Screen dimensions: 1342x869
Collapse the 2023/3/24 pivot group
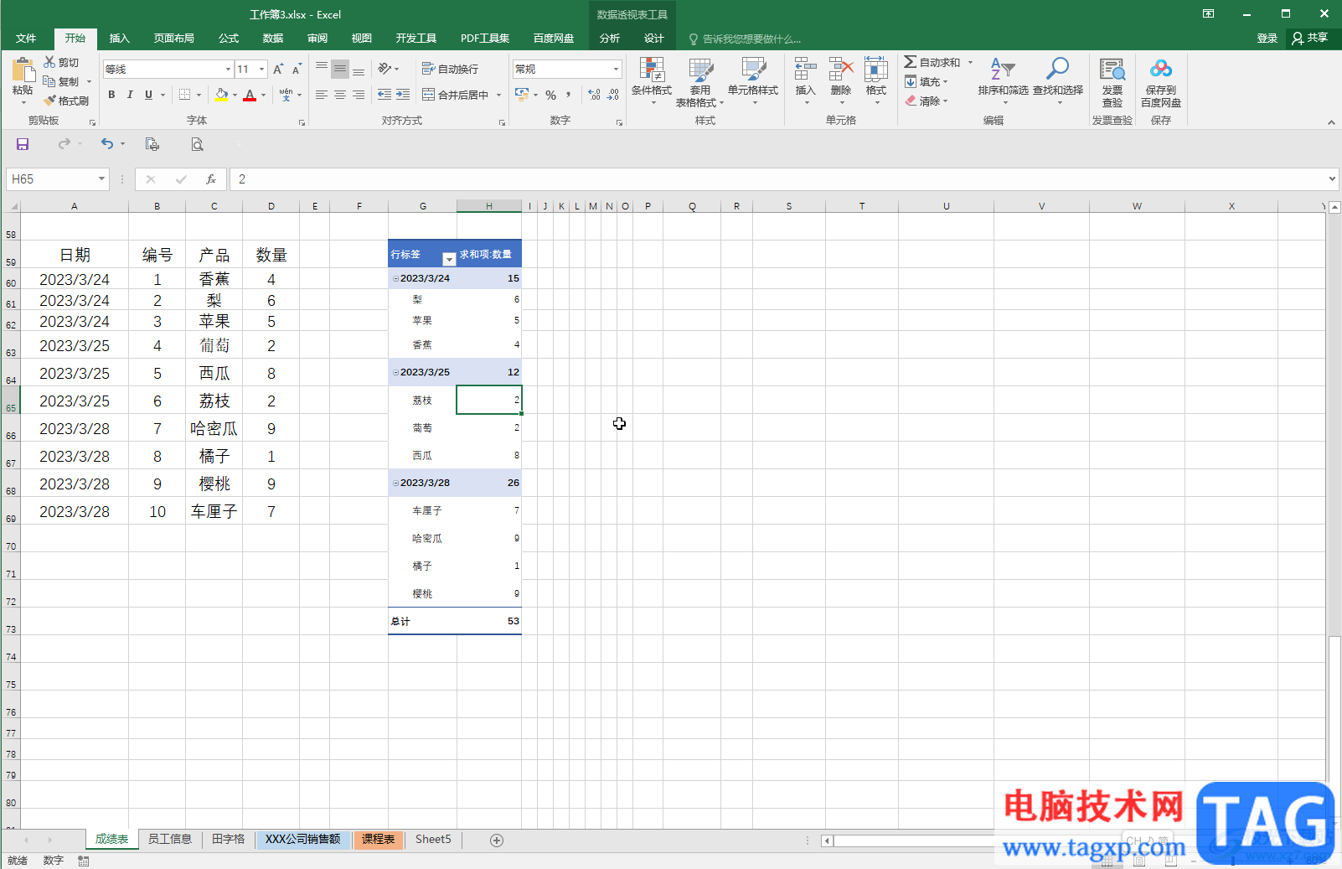pos(395,278)
